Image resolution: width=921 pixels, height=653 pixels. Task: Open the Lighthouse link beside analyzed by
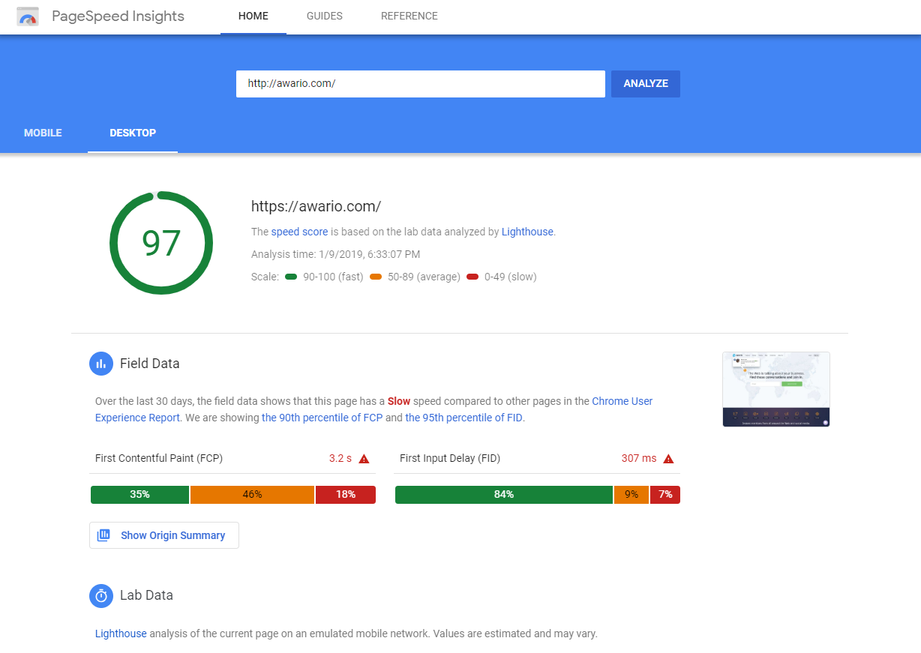tap(527, 232)
